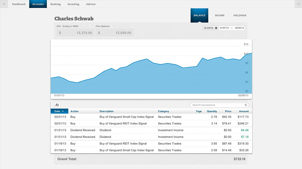Click the Search transactions field
This screenshot has height=169, width=302.
click(219, 105)
